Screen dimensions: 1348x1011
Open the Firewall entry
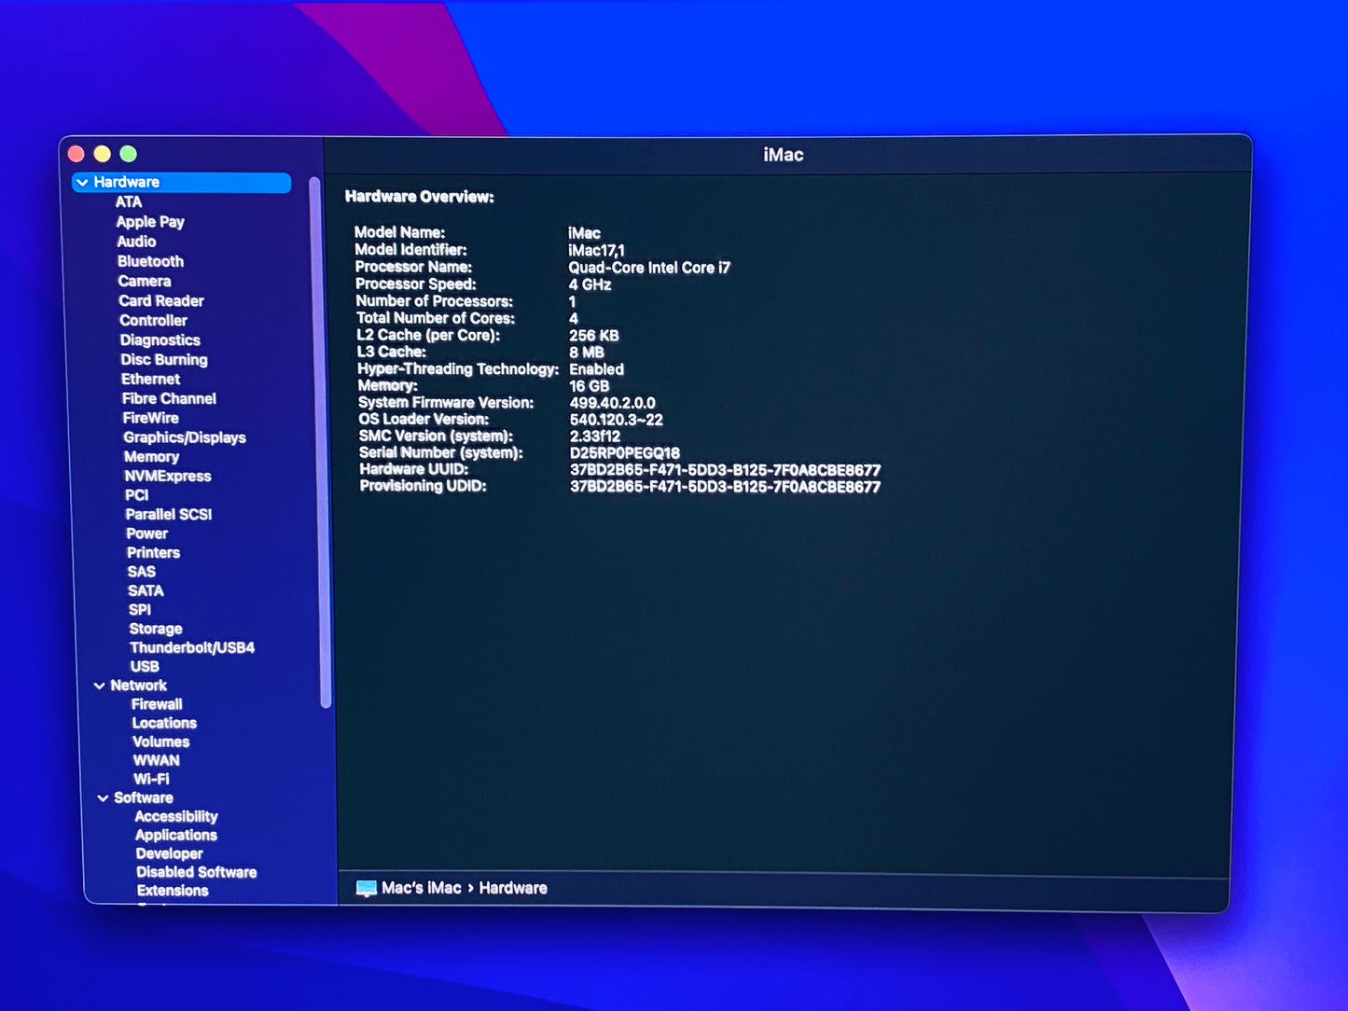[x=157, y=704]
